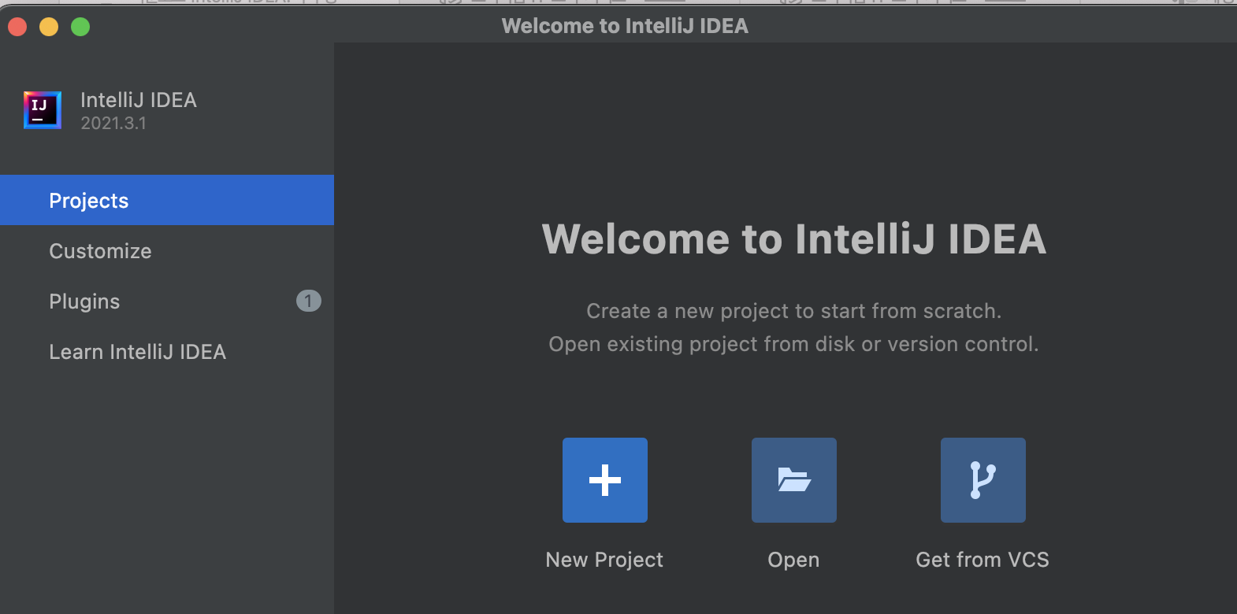Click the IntelliJ IDEA product name
Viewport: 1237px width, 614px height.
[x=139, y=100]
